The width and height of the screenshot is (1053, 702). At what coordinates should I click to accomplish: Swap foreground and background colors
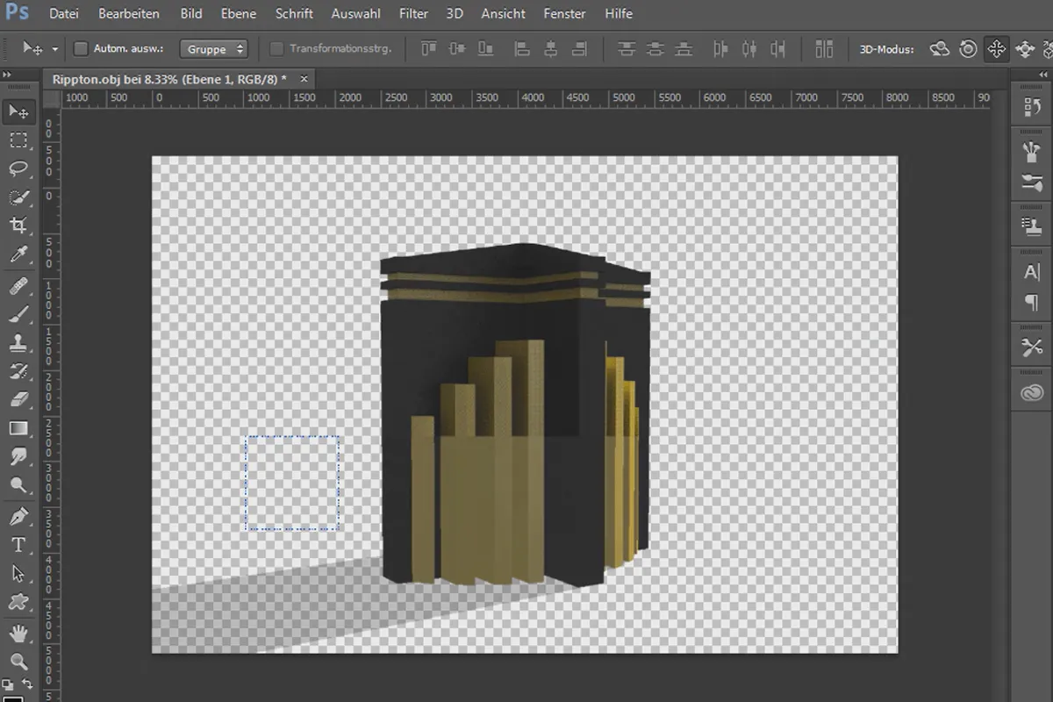28,684
